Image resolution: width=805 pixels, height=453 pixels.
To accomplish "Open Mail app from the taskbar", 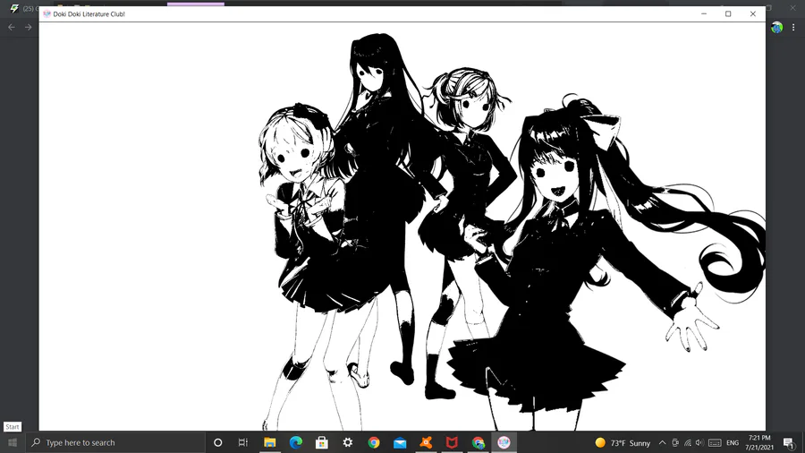I will [x=400, y=442].
